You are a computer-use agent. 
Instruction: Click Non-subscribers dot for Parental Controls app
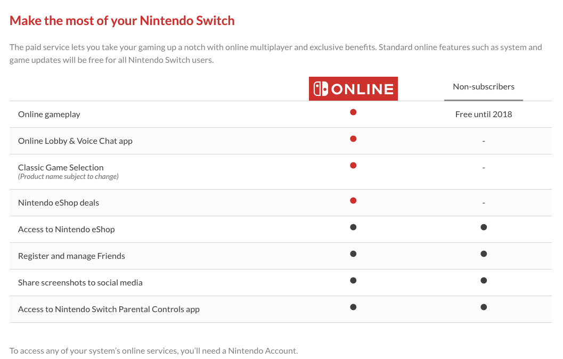click(484, 307)
